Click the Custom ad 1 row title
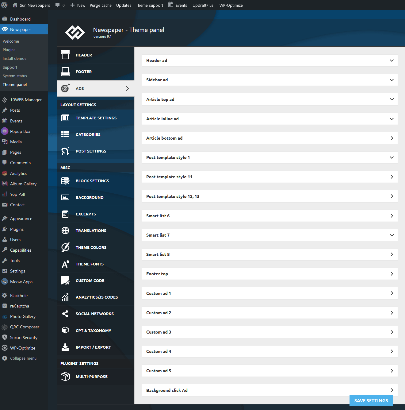The width and height of the screenshot is (405, 410). coord(159,293)
